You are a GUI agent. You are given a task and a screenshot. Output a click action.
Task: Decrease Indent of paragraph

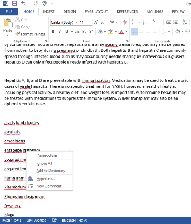[169, 22]
